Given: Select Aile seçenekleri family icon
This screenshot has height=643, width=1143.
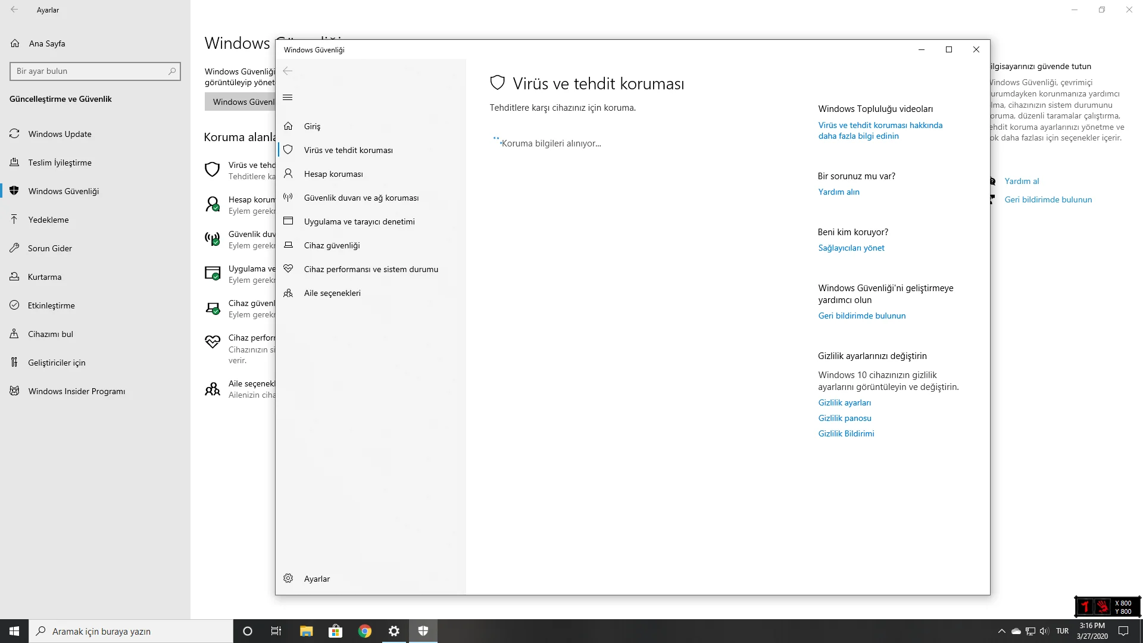Looking at the screenshot, I should click(288, 293).
